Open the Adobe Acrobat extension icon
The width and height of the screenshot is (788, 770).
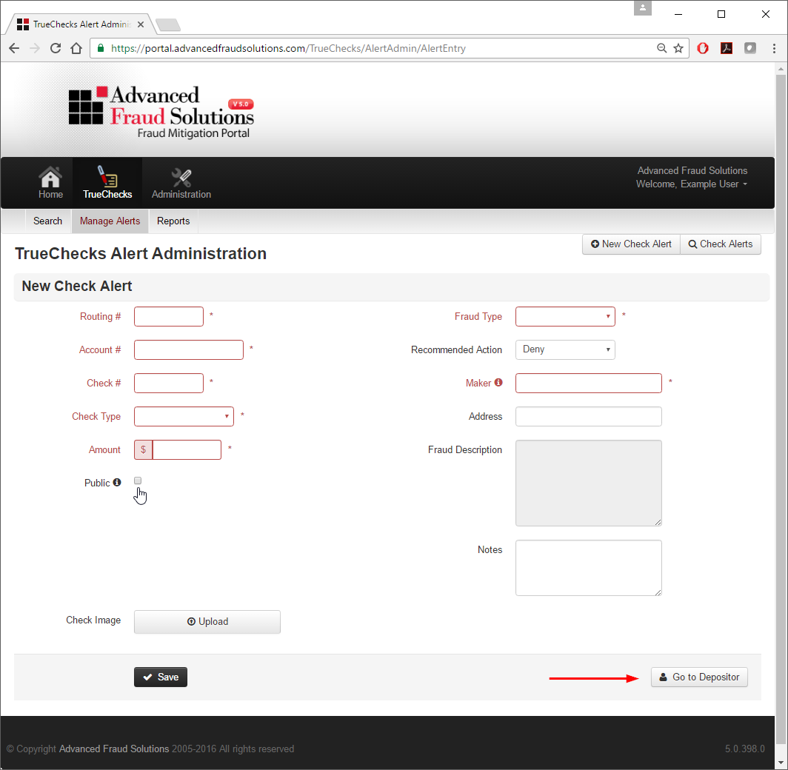tap(727, 48)
